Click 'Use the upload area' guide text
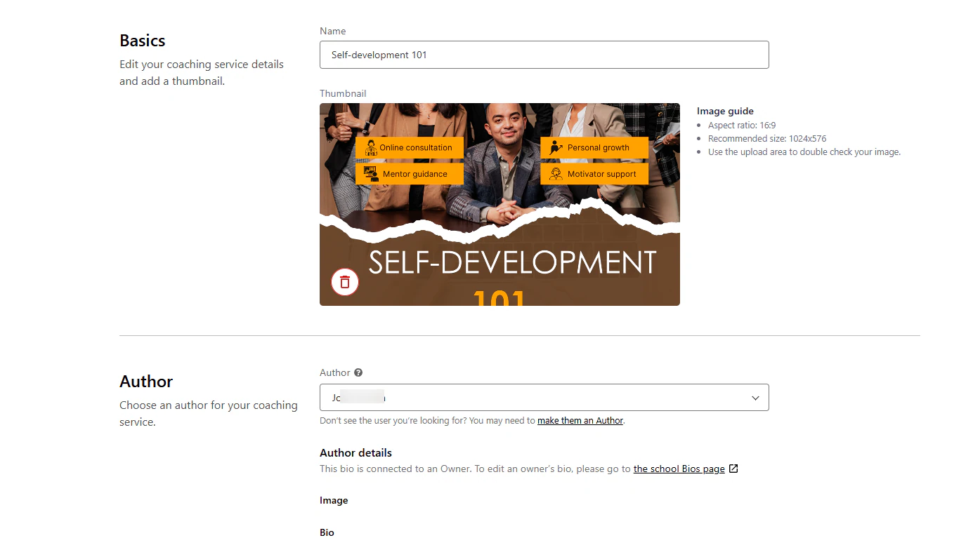This screenshot has height=545, width=973. click(804, 152)
